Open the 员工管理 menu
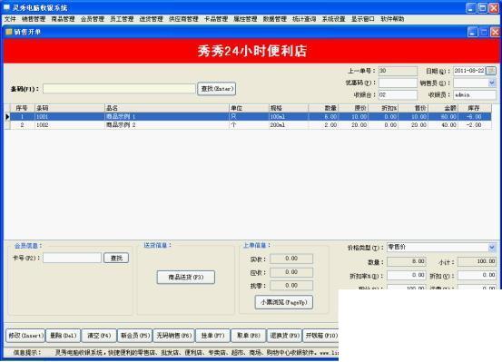502x362 pixels. (x=122, y=19)
